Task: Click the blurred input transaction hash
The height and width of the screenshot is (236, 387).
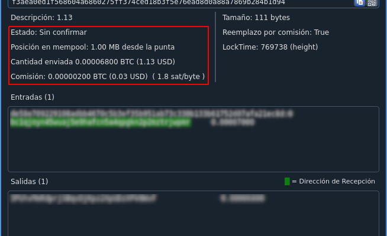Action: (151, 114)
